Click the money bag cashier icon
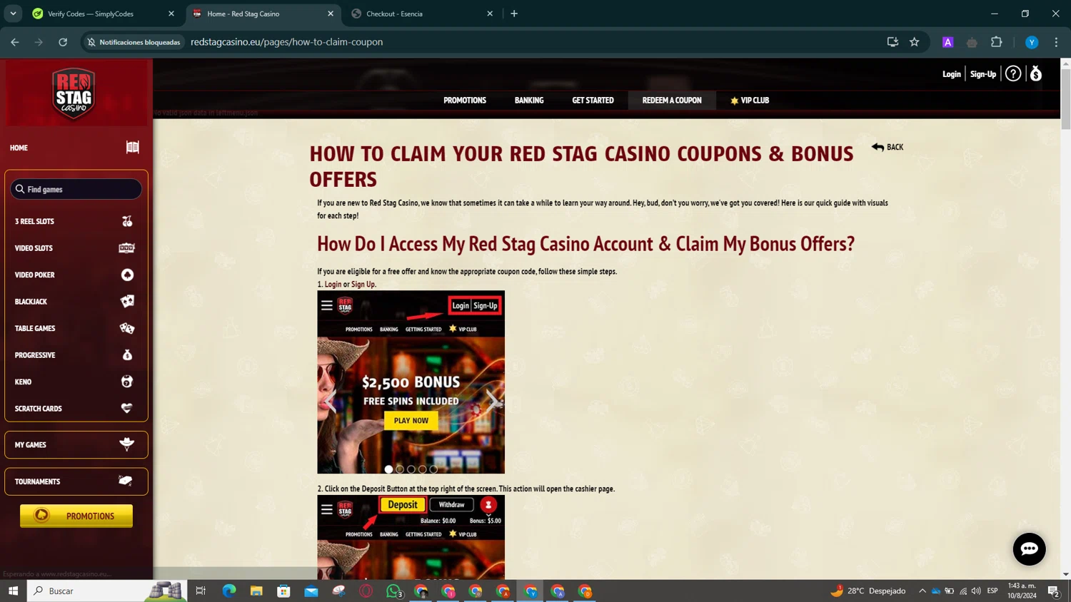 click(1036, 73)
